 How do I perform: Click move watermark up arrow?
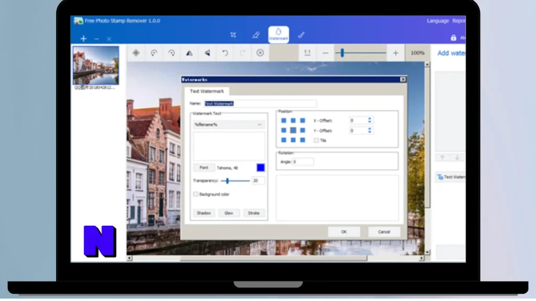coord(442,158)
